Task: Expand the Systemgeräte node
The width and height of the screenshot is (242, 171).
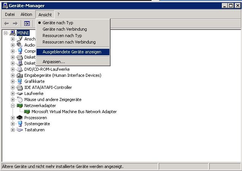Action: point(13,124)
